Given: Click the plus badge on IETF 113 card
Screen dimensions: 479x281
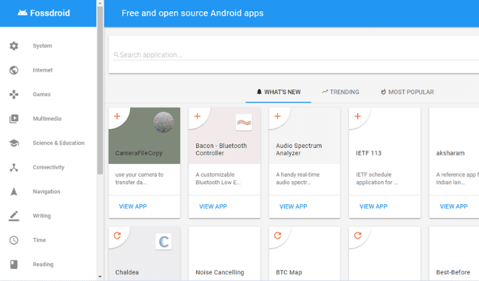Looking at the screenshot, I should (x=358, y=116).
